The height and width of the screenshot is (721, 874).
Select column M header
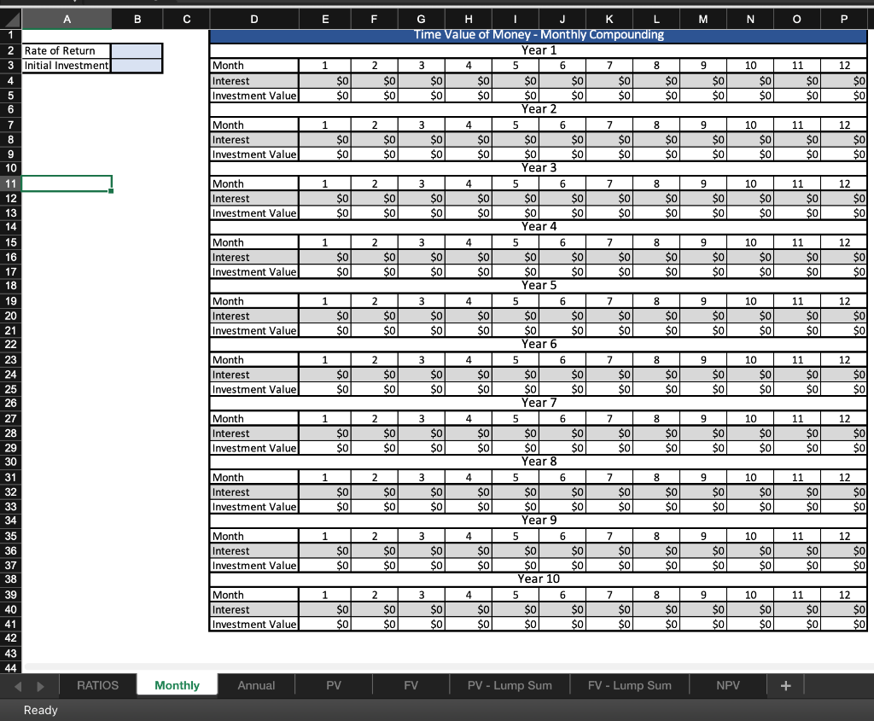point(703,20)
